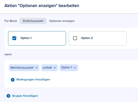
Task: Uncheck the Option 1 checkbox
Action: pos(14,38)
